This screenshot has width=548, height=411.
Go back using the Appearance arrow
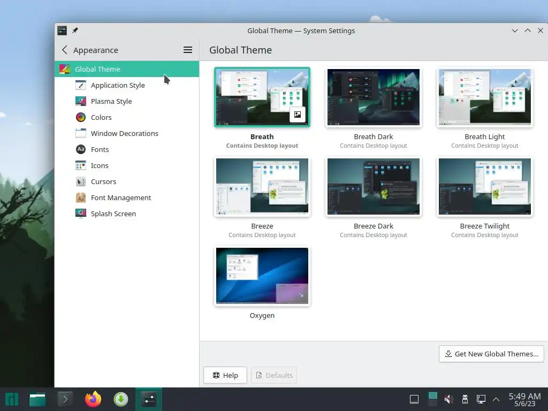(x=65, y=50)
